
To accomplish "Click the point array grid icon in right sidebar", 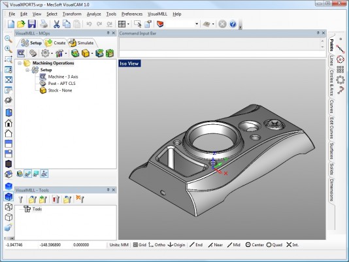I will 340,69.
